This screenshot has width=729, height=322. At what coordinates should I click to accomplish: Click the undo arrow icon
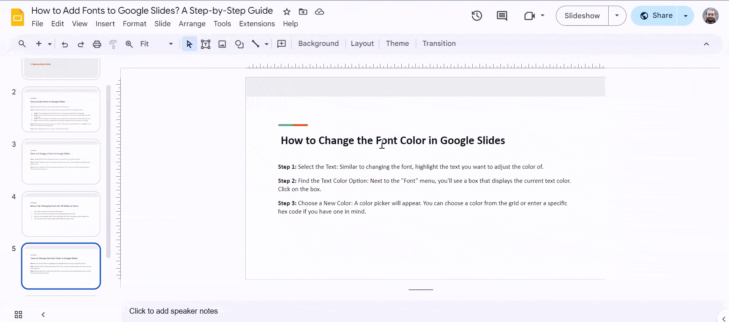coord(65,44)
